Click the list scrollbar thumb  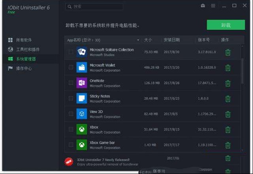pyautogui.click(x=242, y=71)
